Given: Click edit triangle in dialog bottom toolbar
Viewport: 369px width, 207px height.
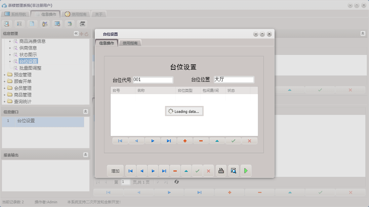Looking at the screenshot, I should [x=186, y=171].
